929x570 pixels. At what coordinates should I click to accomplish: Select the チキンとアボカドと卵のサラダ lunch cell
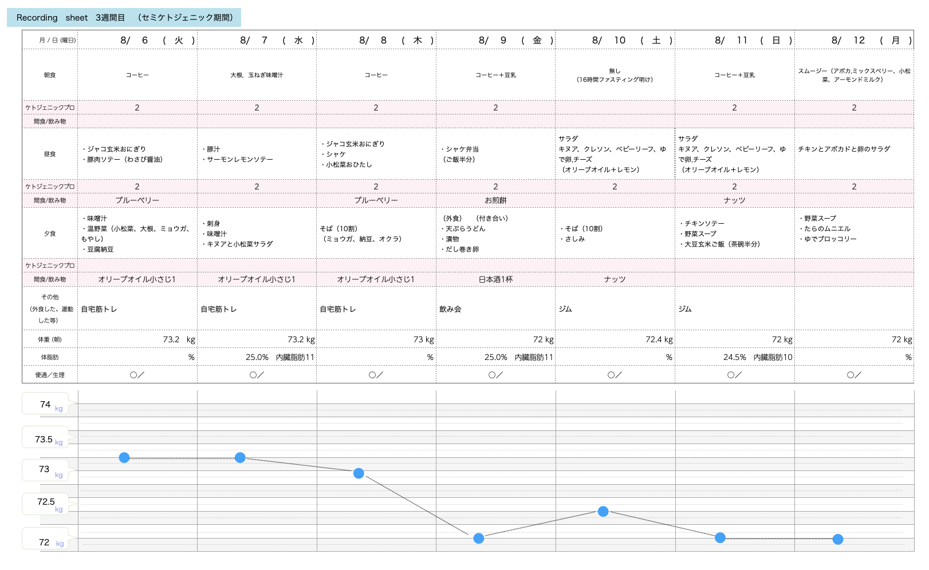click(x=844, y=149)
